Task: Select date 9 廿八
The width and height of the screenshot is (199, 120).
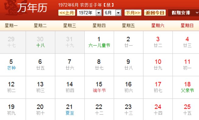Action: click(x=129, y=65)
